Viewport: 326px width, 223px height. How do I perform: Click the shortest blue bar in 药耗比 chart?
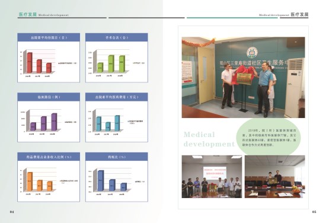(123, 187)
